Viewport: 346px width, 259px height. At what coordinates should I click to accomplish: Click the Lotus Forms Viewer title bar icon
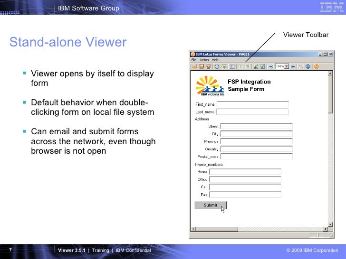tap(192, 54)
